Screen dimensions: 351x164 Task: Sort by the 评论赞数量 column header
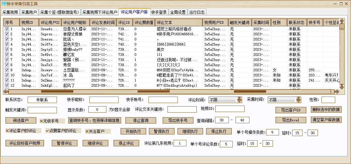144,23
